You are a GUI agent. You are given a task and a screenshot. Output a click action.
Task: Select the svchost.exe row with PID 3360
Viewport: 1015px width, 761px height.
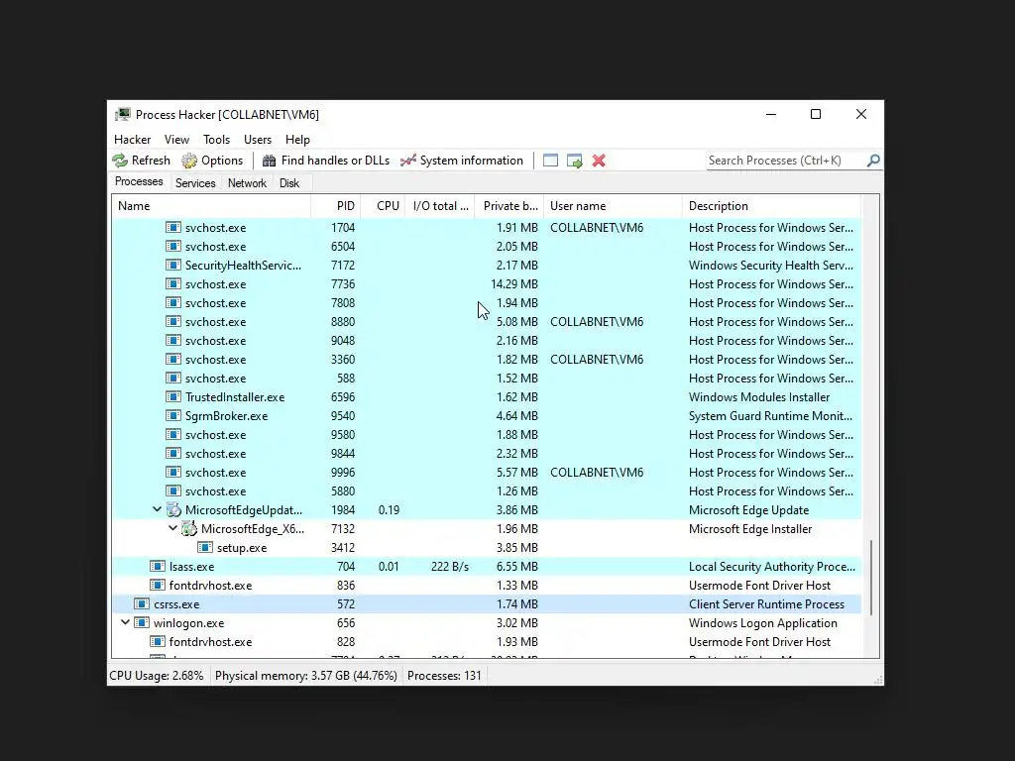(487, 359)
